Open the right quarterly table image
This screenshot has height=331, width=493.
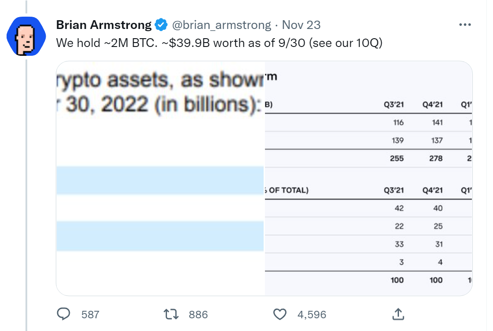(369, 178)
